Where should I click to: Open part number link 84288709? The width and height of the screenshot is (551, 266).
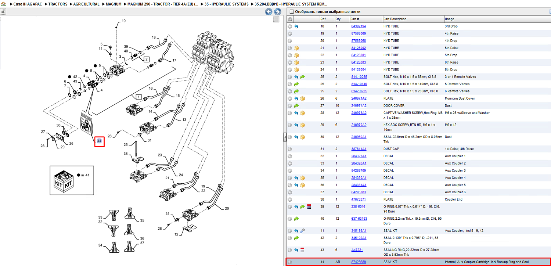point(359,170)
